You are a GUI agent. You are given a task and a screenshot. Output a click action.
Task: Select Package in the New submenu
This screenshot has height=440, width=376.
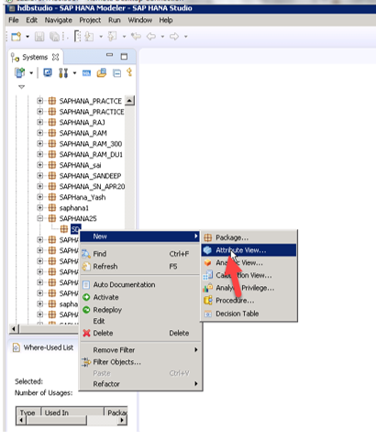tap(249, 237)
